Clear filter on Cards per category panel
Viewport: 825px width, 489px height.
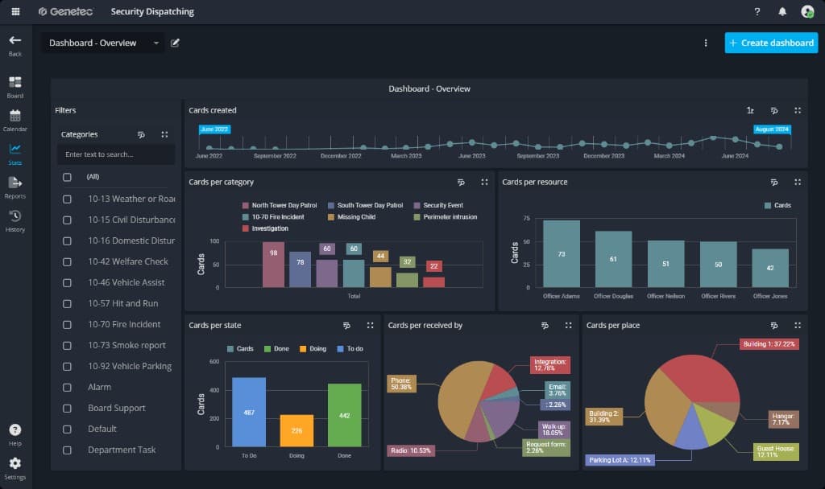tap(461, 183)
